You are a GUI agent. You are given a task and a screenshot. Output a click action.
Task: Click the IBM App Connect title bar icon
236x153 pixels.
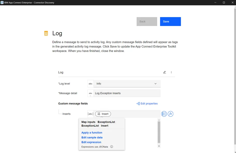click(2, 3)
